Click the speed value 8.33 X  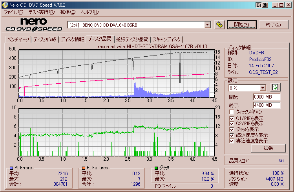[x=277, y=184]
